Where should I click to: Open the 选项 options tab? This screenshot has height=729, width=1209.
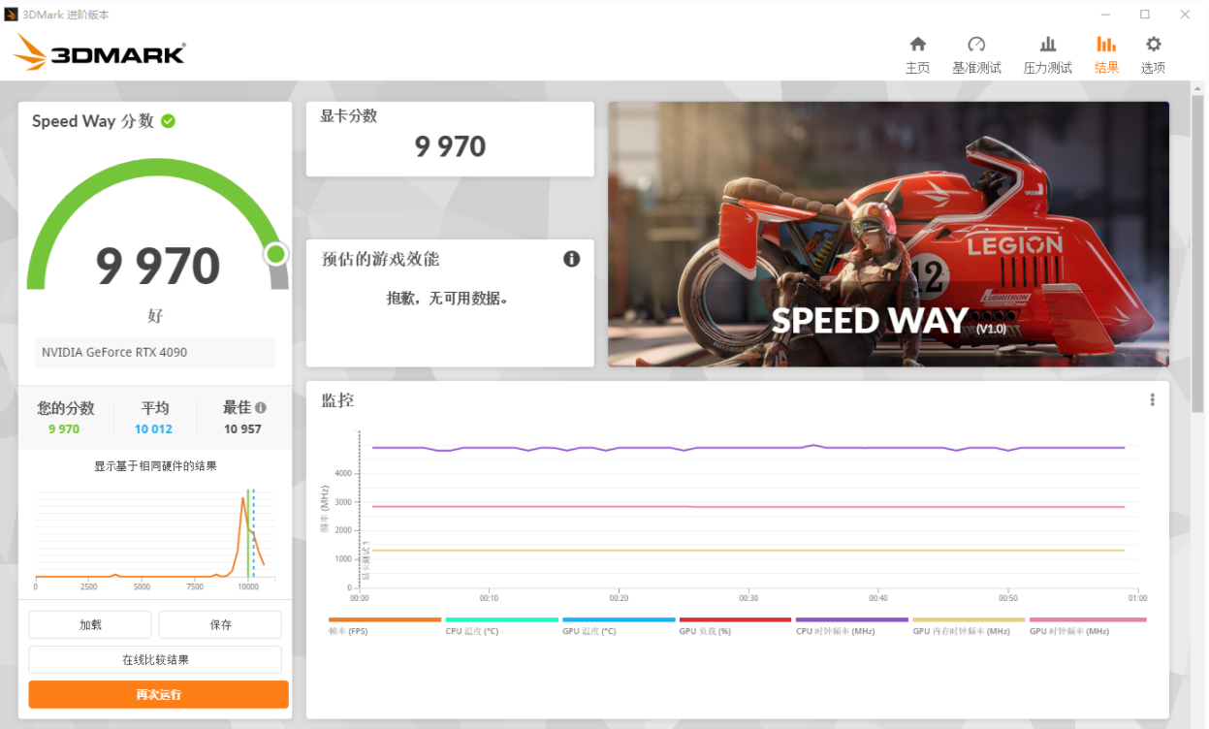click(1153, 55)
